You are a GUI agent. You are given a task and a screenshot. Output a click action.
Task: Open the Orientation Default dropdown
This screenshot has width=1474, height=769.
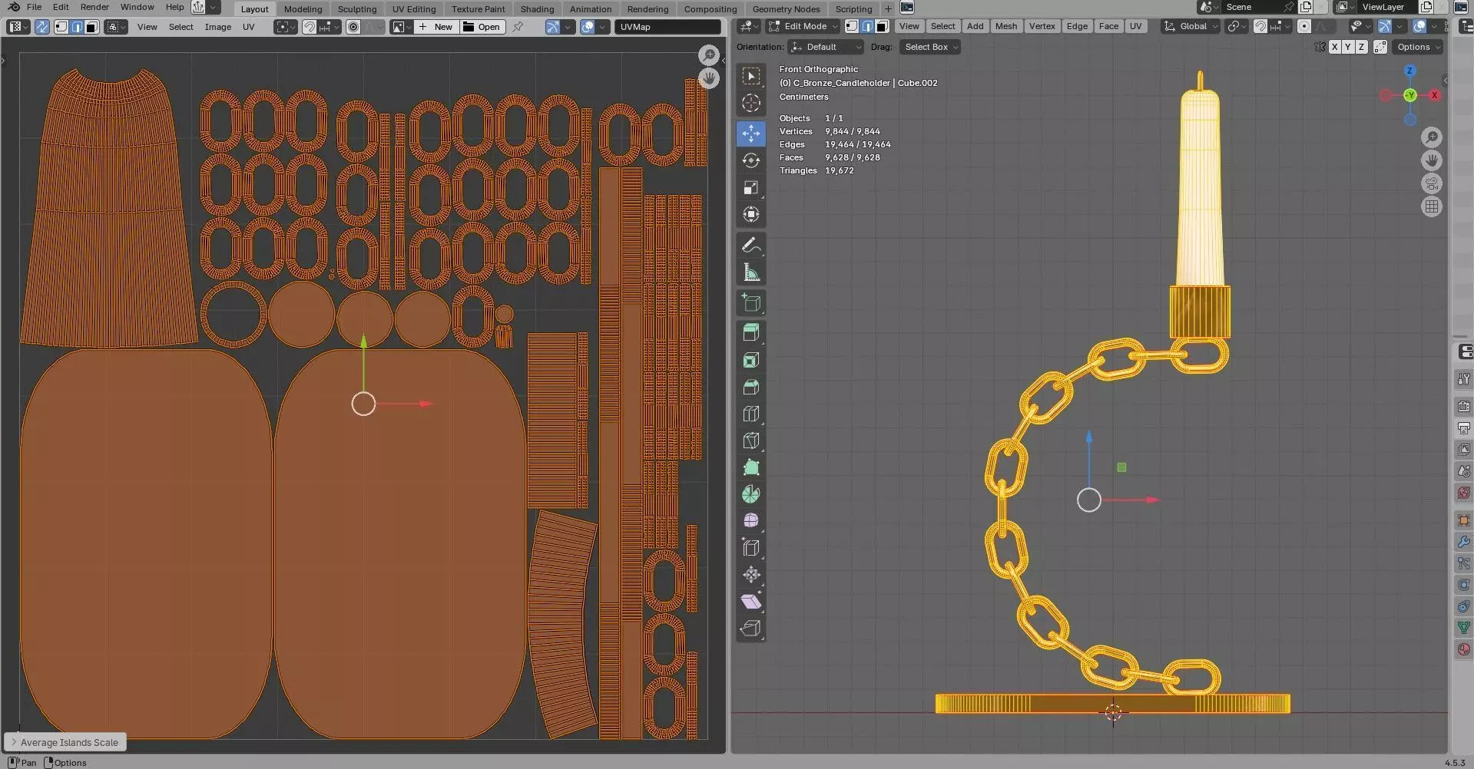coord(826,47)
